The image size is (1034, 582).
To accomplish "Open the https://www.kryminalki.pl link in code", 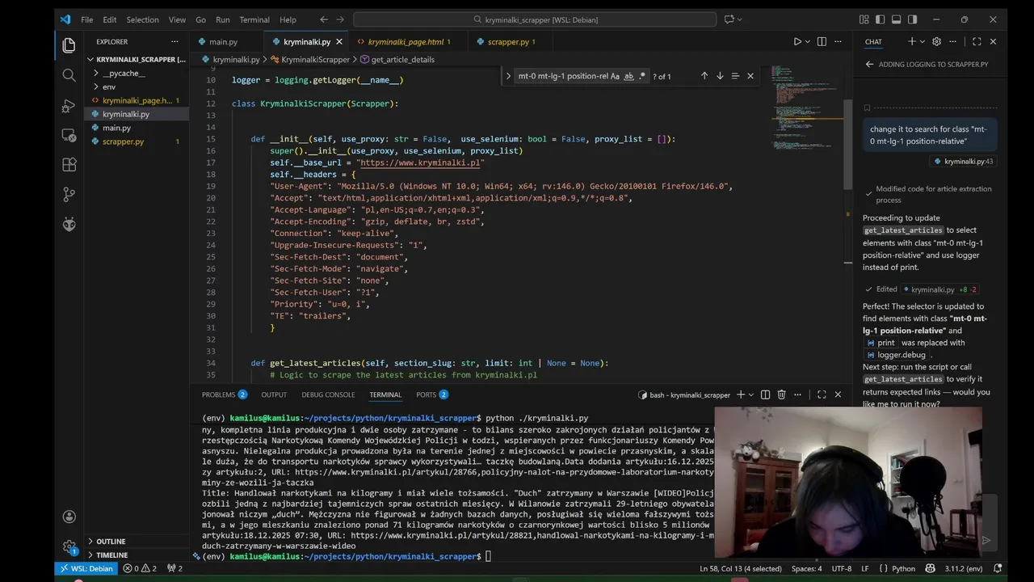I will tap(420, 162).
